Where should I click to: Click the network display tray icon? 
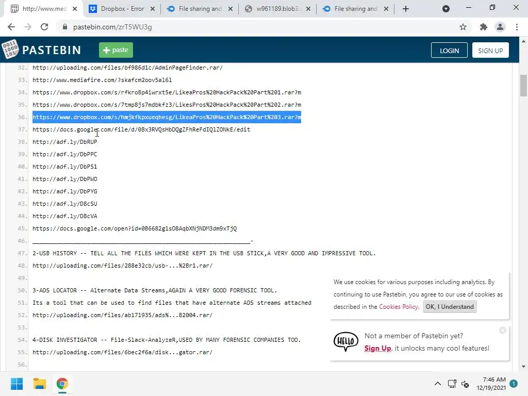(x=452, y=384)
